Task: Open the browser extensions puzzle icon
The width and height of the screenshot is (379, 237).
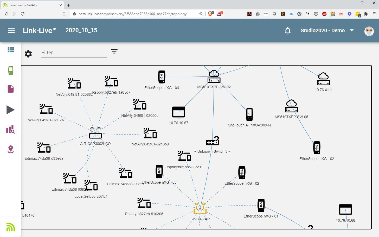Action: 366,14
